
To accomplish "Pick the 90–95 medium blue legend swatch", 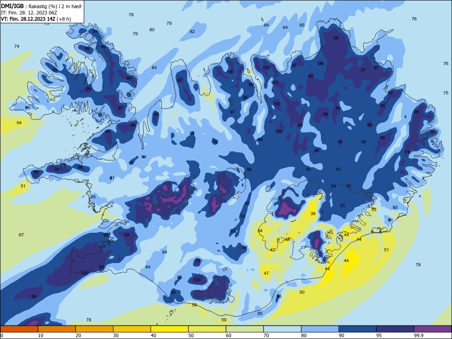I will point(358,329).
